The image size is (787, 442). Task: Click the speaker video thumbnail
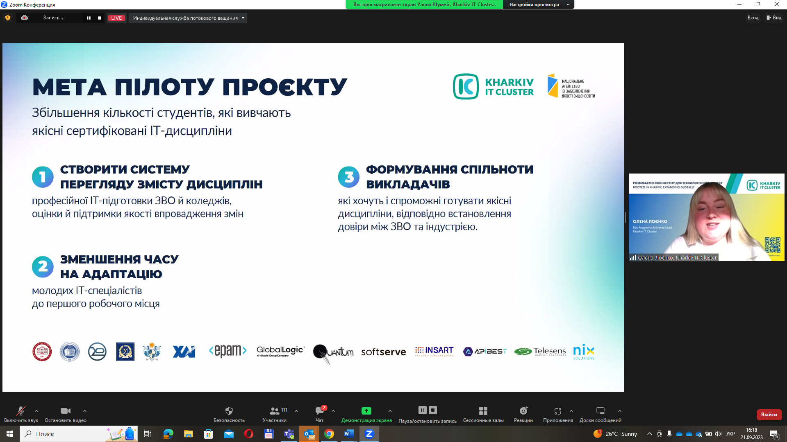point(706,217)
